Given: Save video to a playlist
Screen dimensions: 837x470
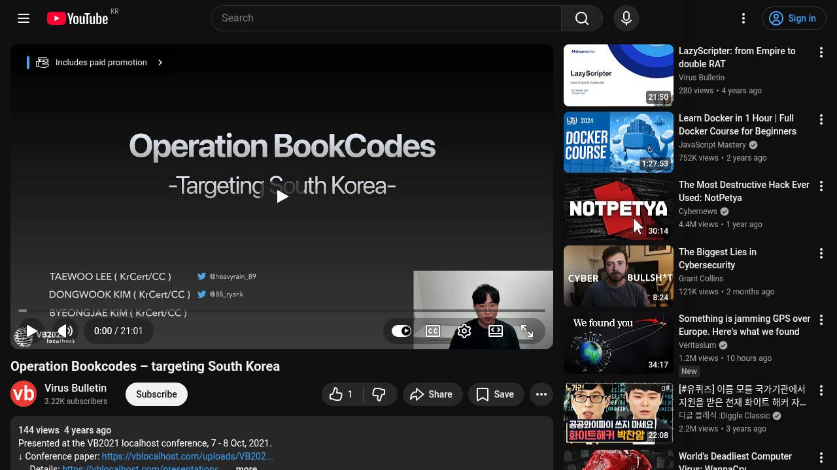Looking at the screenshot, I should [496, 394].
